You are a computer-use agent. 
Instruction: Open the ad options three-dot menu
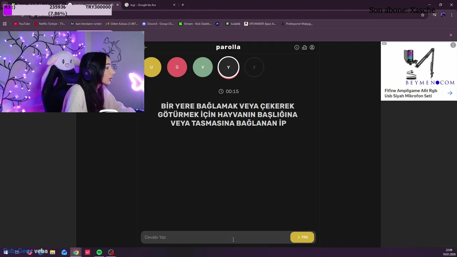click(x=453, y=45)
